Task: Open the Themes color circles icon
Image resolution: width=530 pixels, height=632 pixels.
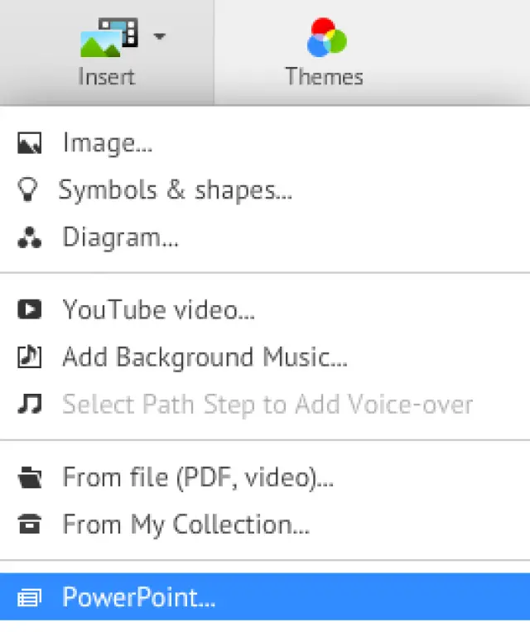Action: 325,37
